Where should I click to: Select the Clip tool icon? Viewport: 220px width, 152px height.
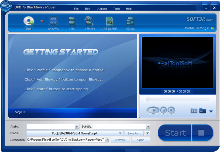coord(72,21)
